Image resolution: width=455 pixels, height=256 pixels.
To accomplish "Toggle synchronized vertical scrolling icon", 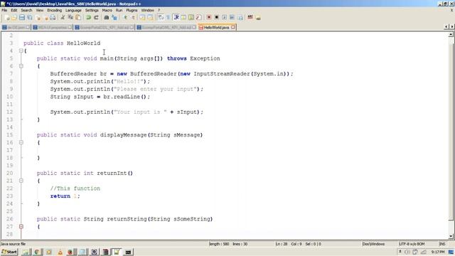I will tap(142, 18).
